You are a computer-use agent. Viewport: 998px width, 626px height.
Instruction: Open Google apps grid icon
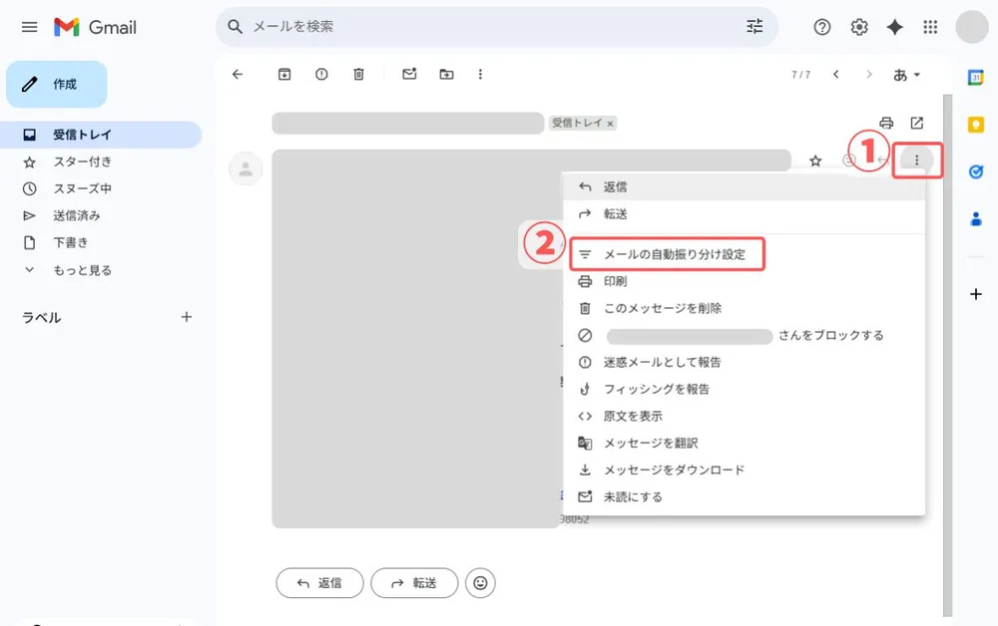coord(930,27)
